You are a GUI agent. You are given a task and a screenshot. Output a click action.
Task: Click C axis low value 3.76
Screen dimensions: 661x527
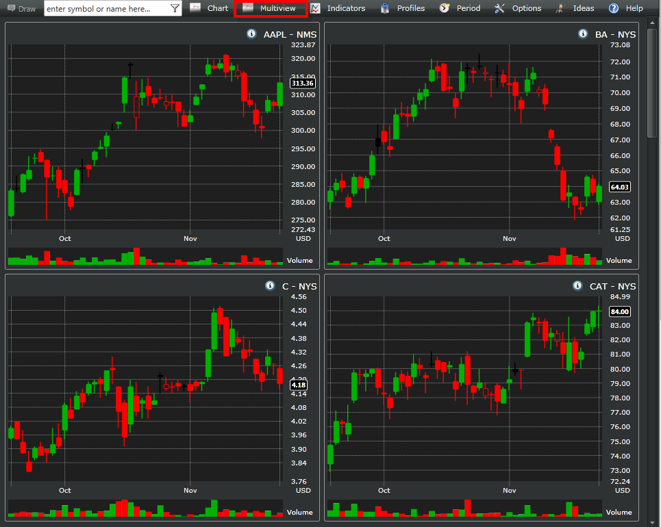(299, 482)
